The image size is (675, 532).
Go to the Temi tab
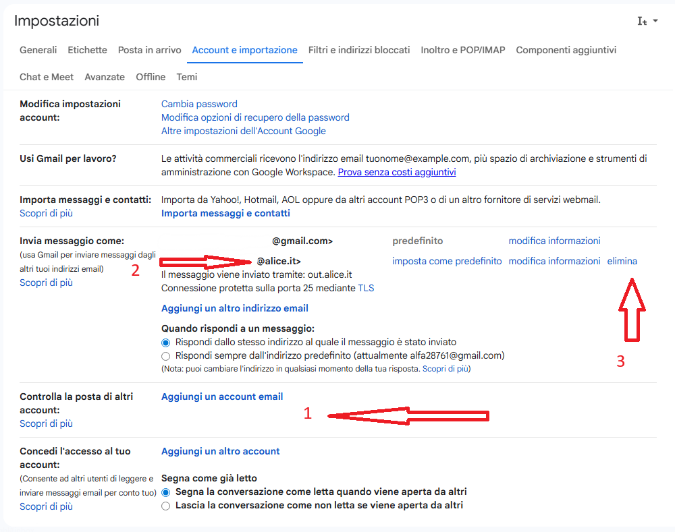[187, 77]
